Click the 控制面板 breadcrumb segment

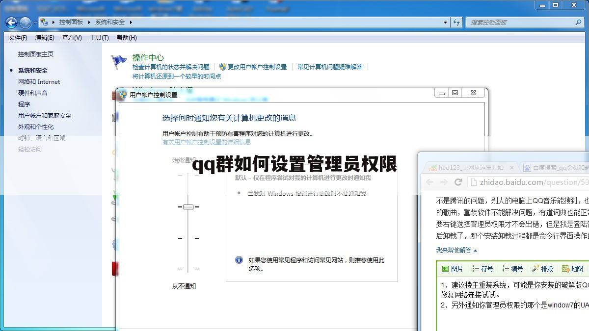coord(71,22)
